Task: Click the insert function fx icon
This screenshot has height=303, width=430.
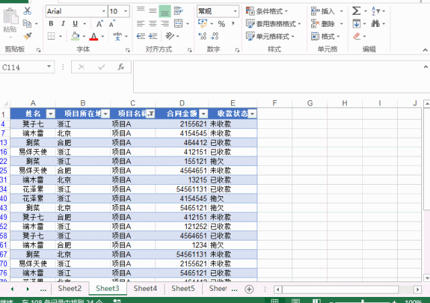Action: pos(121,67)
